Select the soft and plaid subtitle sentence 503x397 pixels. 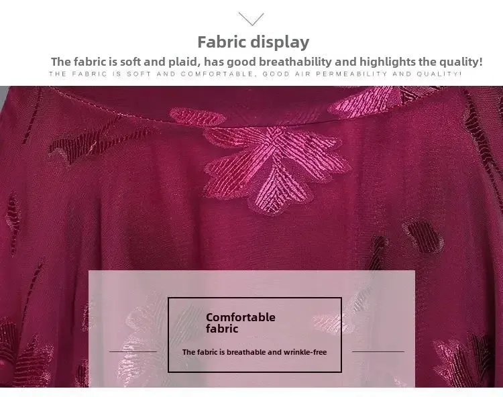[x=266, y=62]
